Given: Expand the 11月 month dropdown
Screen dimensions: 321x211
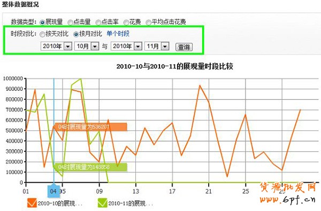Looking at the screenshot, I should click(157, 46).
